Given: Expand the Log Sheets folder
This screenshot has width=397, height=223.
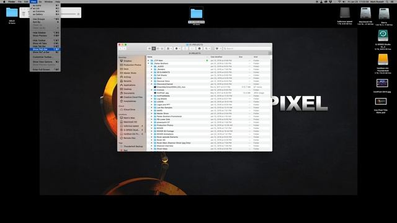Looking at the screenshot, I should pos(151,99).
